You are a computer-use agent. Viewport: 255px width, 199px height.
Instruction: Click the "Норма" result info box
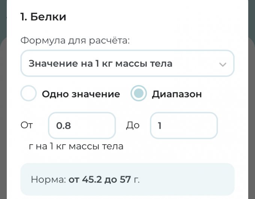127,179
